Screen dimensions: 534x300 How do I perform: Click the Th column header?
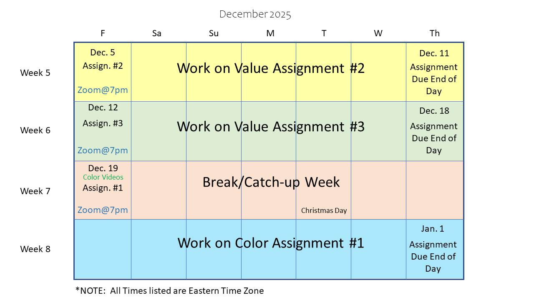pyautogui.click(x=434, y=33)
